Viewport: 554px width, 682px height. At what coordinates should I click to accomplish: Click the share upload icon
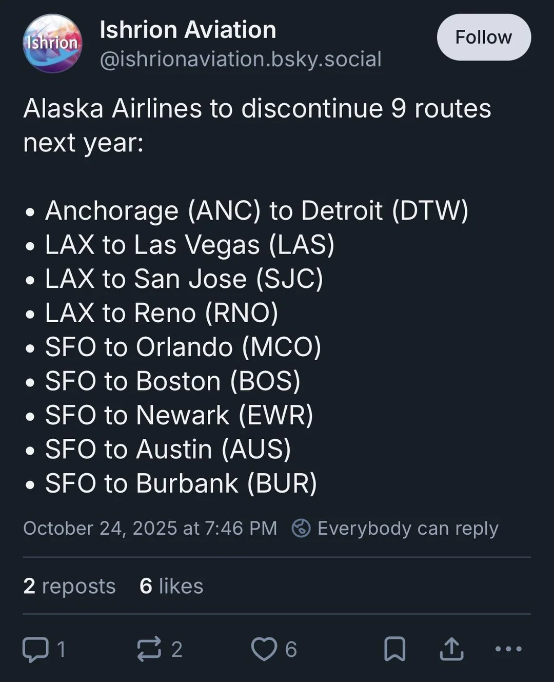click(451, 649)
